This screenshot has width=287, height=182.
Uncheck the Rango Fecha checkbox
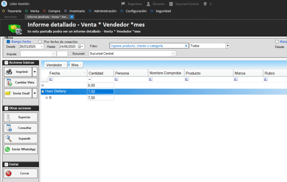(x=8, y=42)
